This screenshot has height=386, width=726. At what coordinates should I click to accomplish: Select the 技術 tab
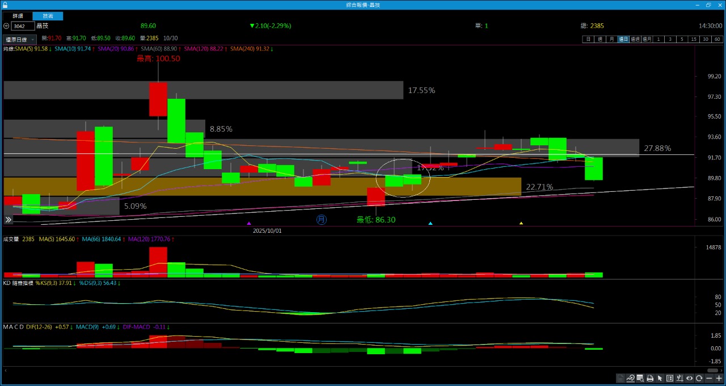coord(48,16)
